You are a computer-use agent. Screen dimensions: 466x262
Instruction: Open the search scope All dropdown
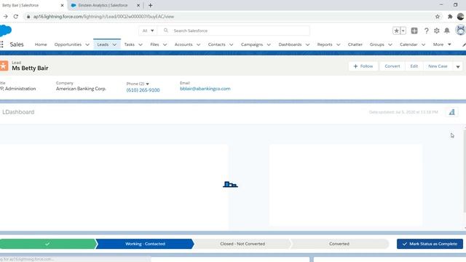coord(148,31)
